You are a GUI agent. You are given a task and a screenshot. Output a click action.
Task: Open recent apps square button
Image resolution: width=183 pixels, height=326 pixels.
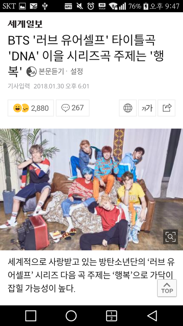(31, 316)
